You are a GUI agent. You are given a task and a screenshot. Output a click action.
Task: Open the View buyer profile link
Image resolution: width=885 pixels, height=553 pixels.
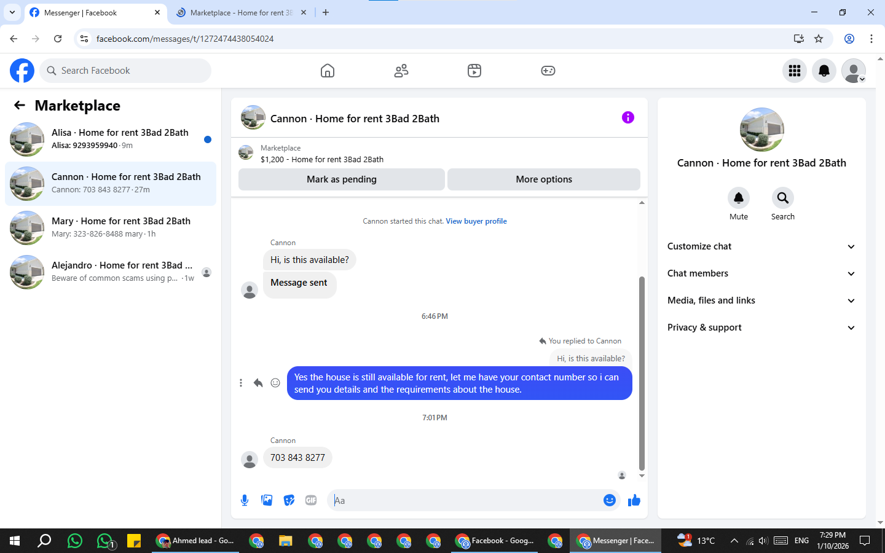coord(476,221)
